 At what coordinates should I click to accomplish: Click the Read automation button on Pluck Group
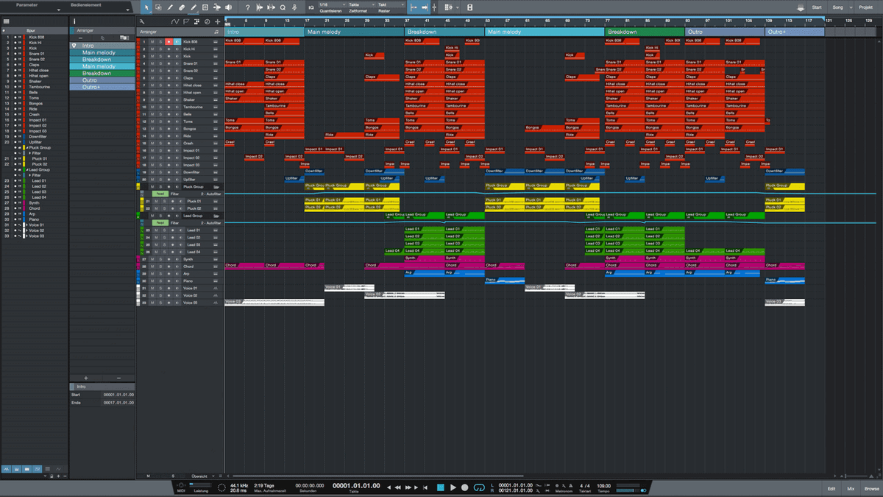click(x=160, y=194)
